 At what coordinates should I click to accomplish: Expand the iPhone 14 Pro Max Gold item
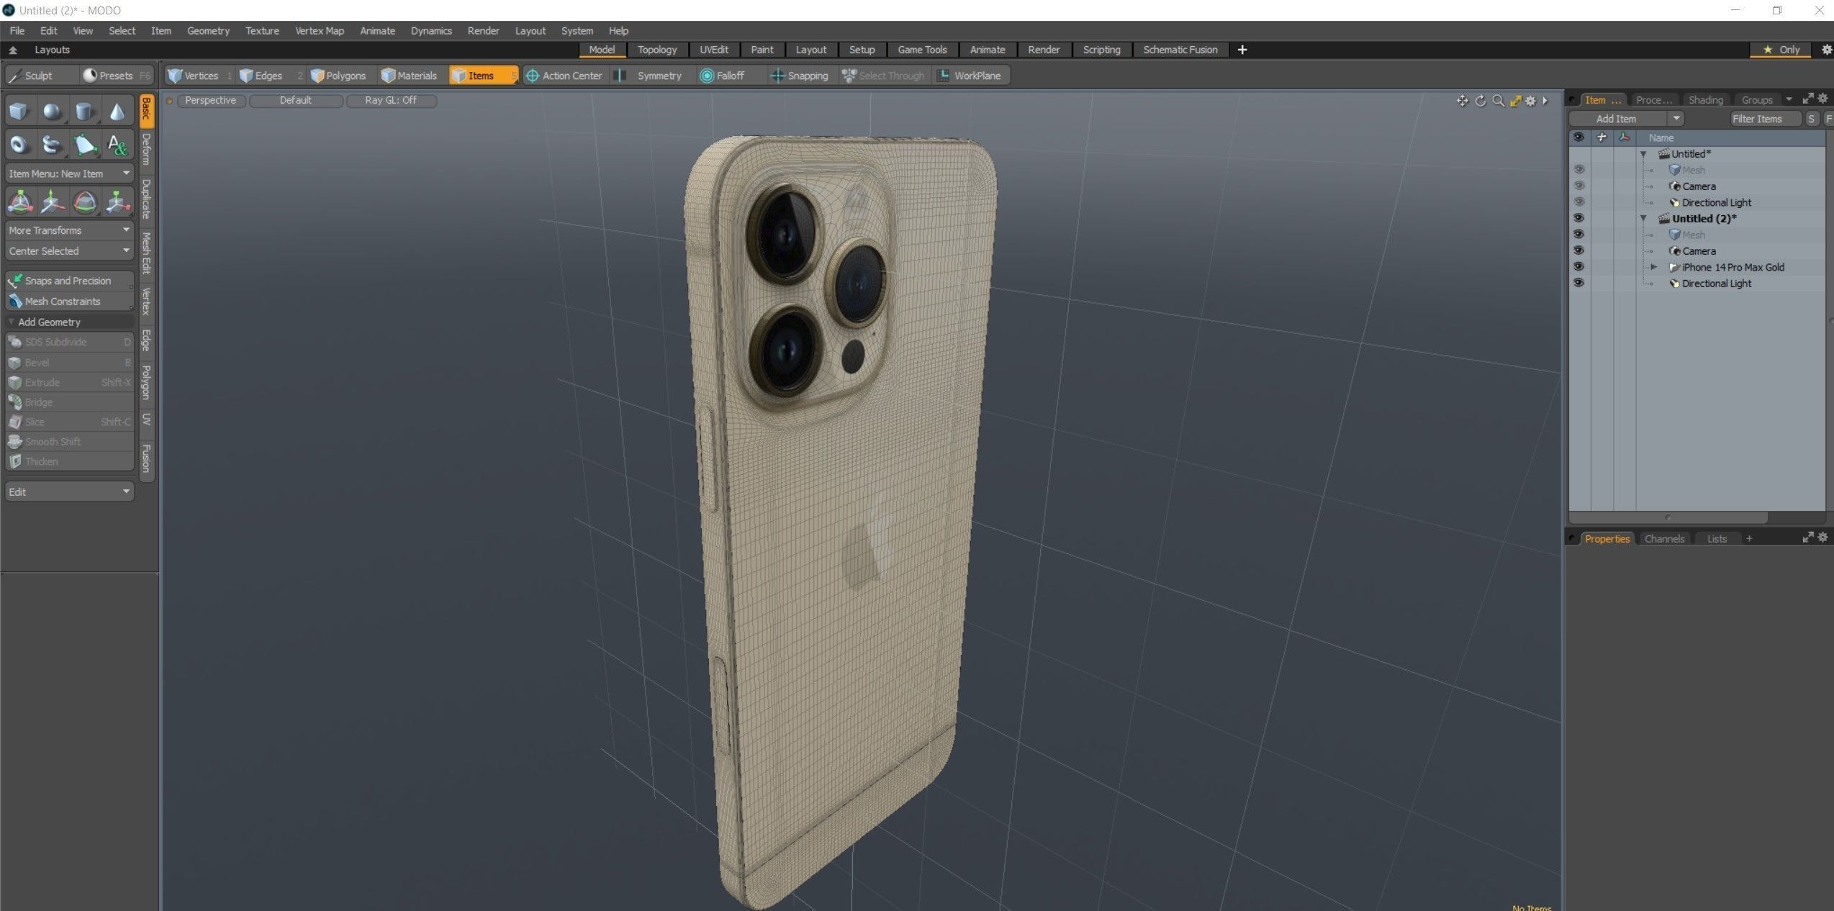coord(1654,267)
